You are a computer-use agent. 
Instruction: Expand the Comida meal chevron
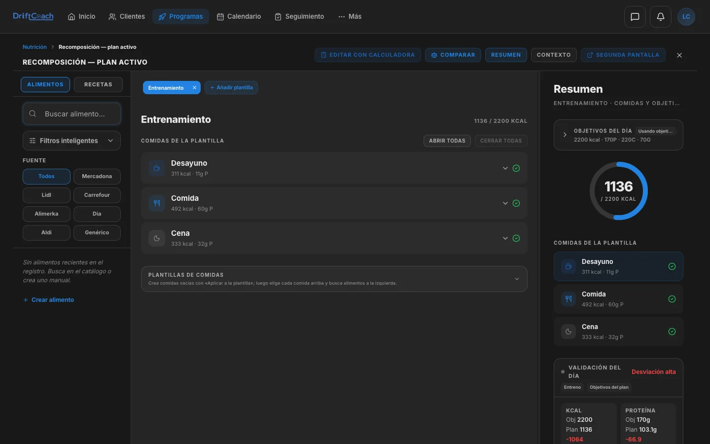point(505,203)
